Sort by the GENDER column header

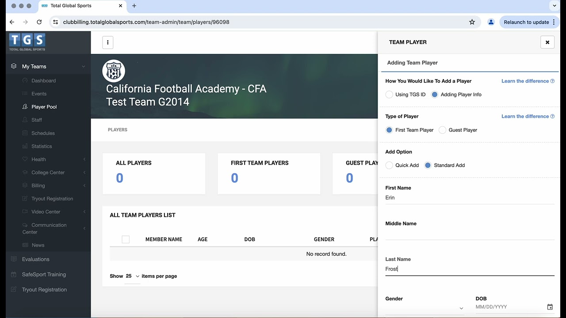324,239
